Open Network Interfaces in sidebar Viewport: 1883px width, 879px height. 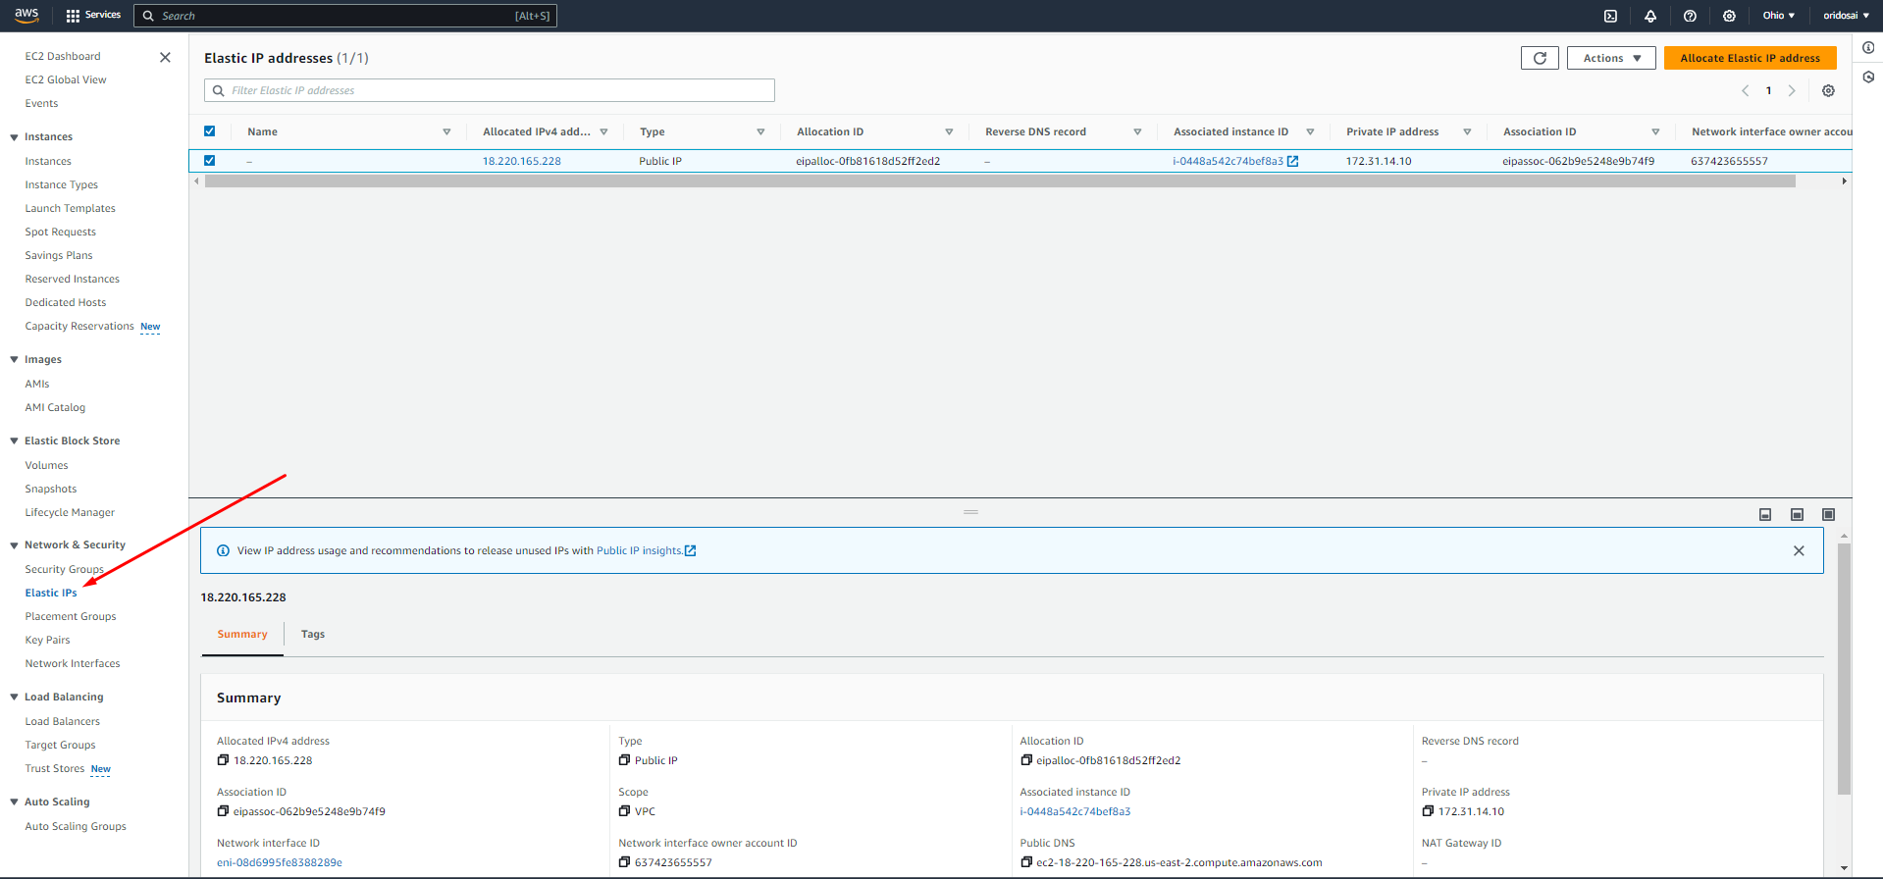(x=73, y=663)
